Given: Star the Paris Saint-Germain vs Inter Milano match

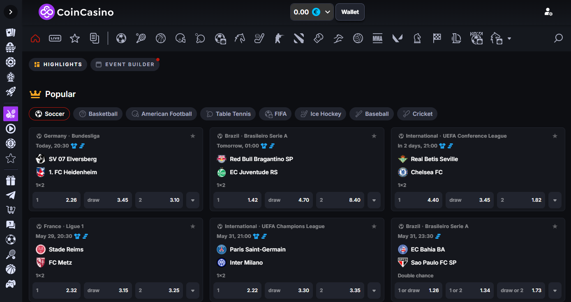Looking at the screenshot, I should point(374,226).
